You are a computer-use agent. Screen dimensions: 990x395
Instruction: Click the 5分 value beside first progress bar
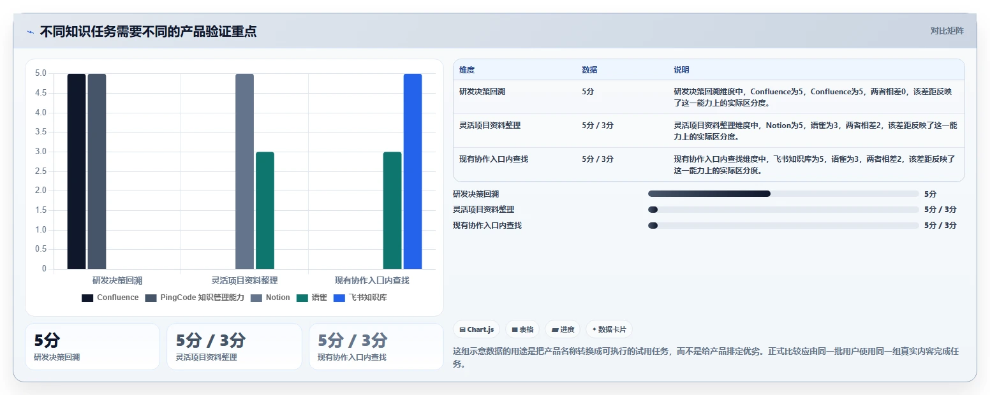click(x=931, y=194)
